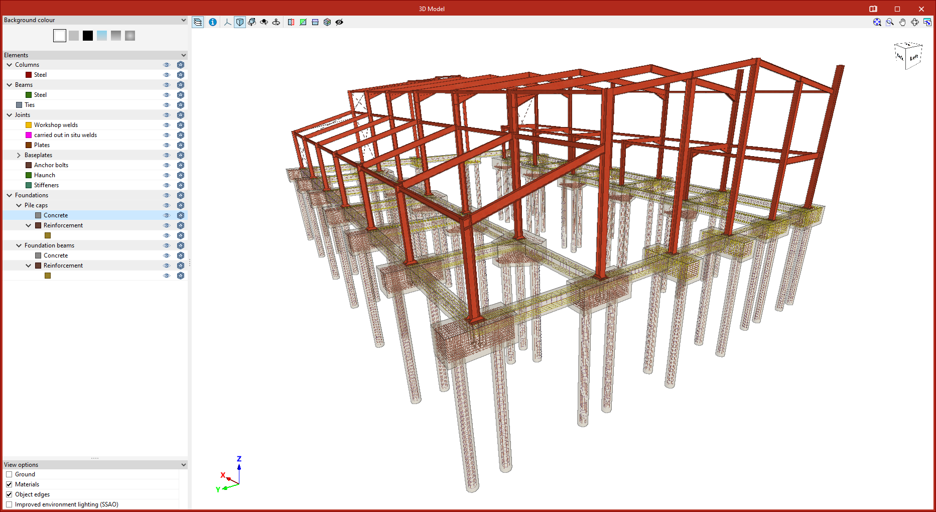This screenshot has width=936, height=512.
Task: Select the Stiffeners row
Action: pos(95,185)
